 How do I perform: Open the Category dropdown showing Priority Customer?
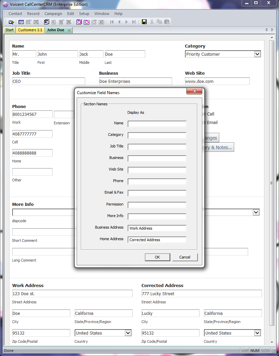click(x=257, y=54)
